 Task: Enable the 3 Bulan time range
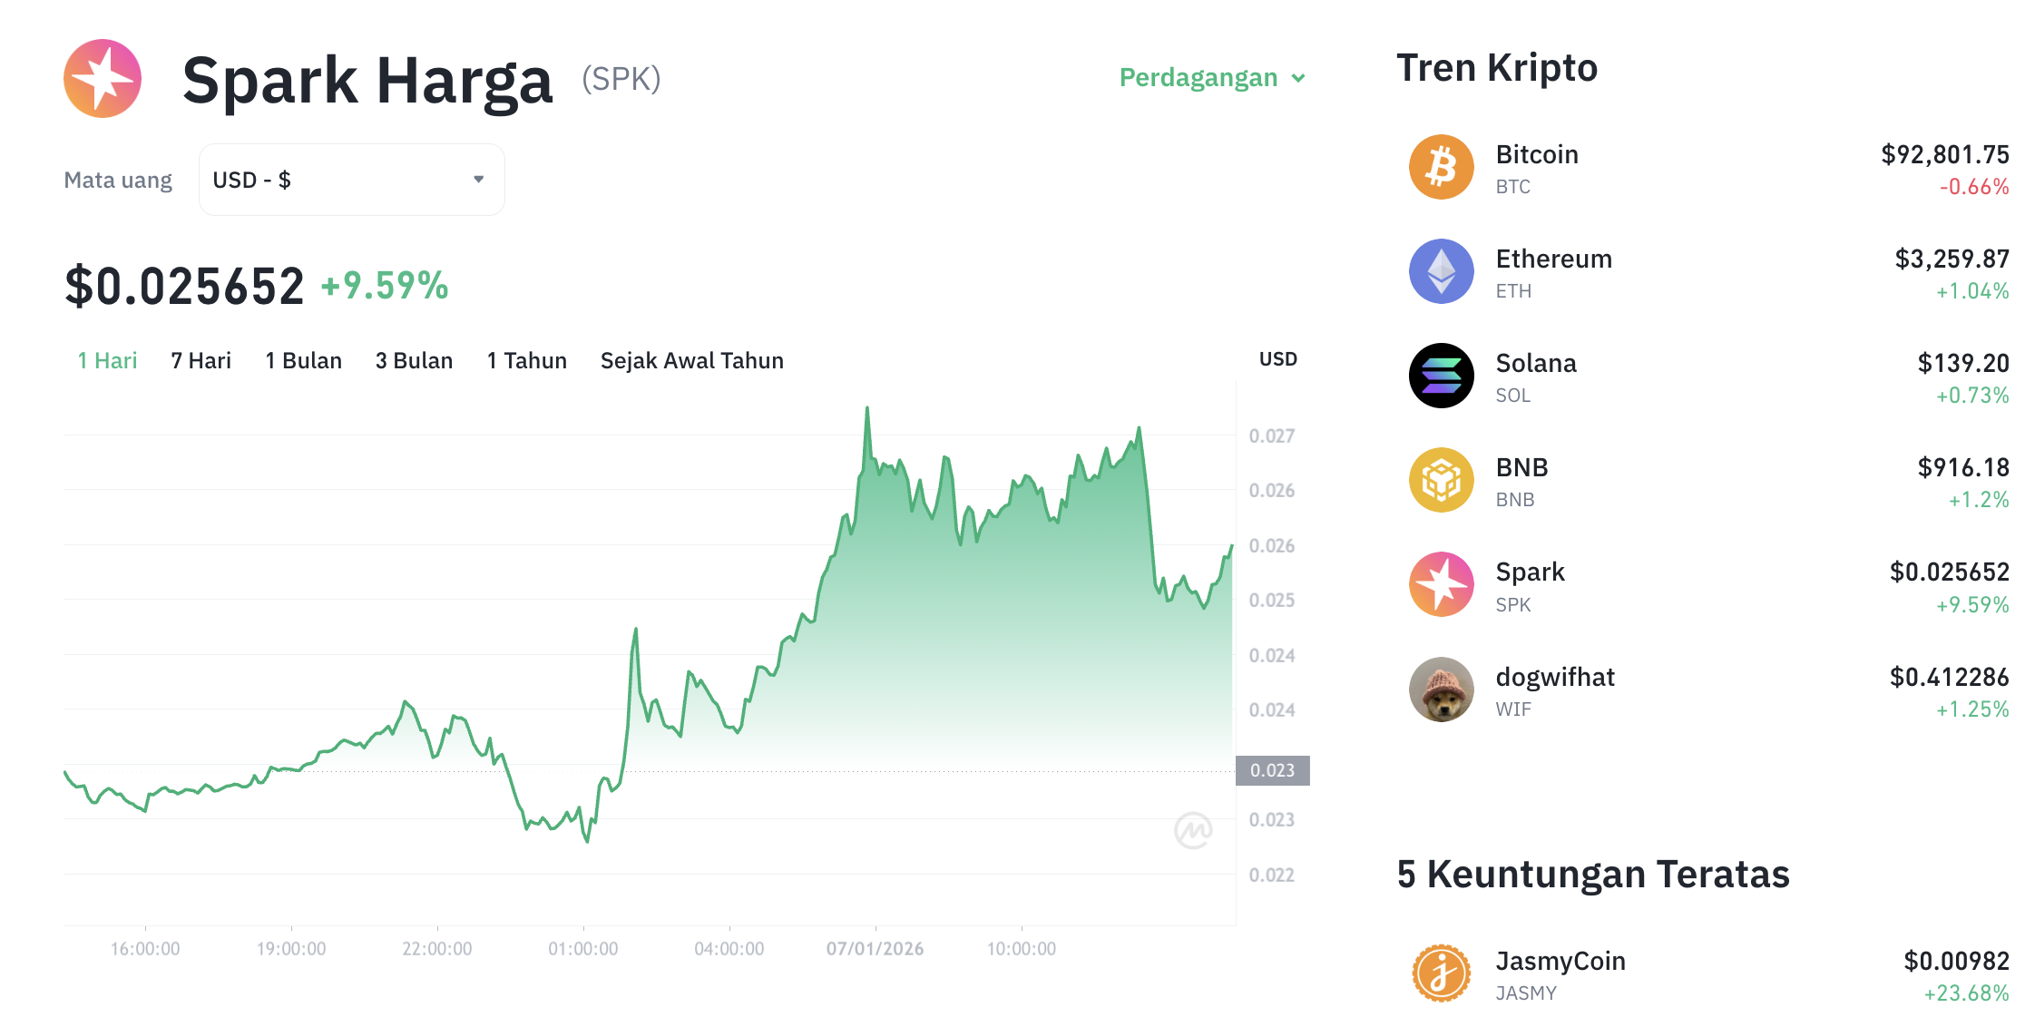pyautogui.click(x=414, y=360)
